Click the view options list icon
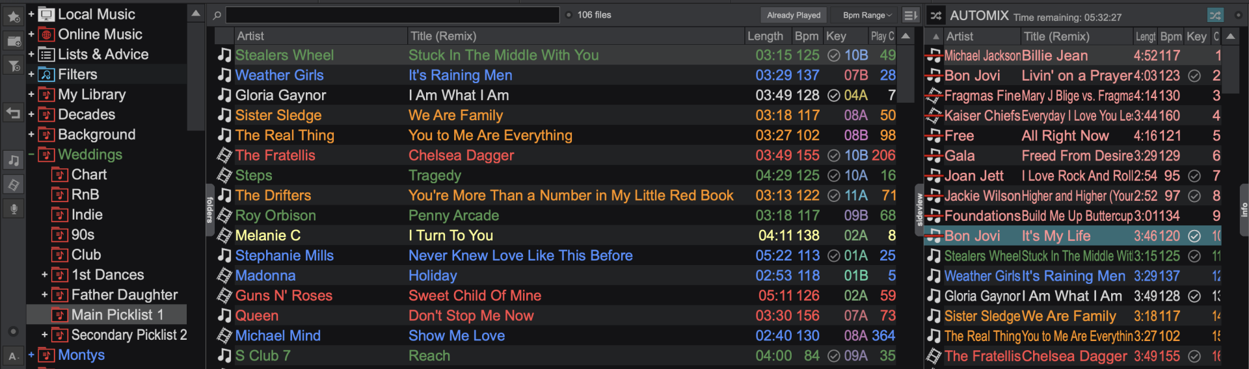This screenshot has height=369, width=1249. point(911,15)
